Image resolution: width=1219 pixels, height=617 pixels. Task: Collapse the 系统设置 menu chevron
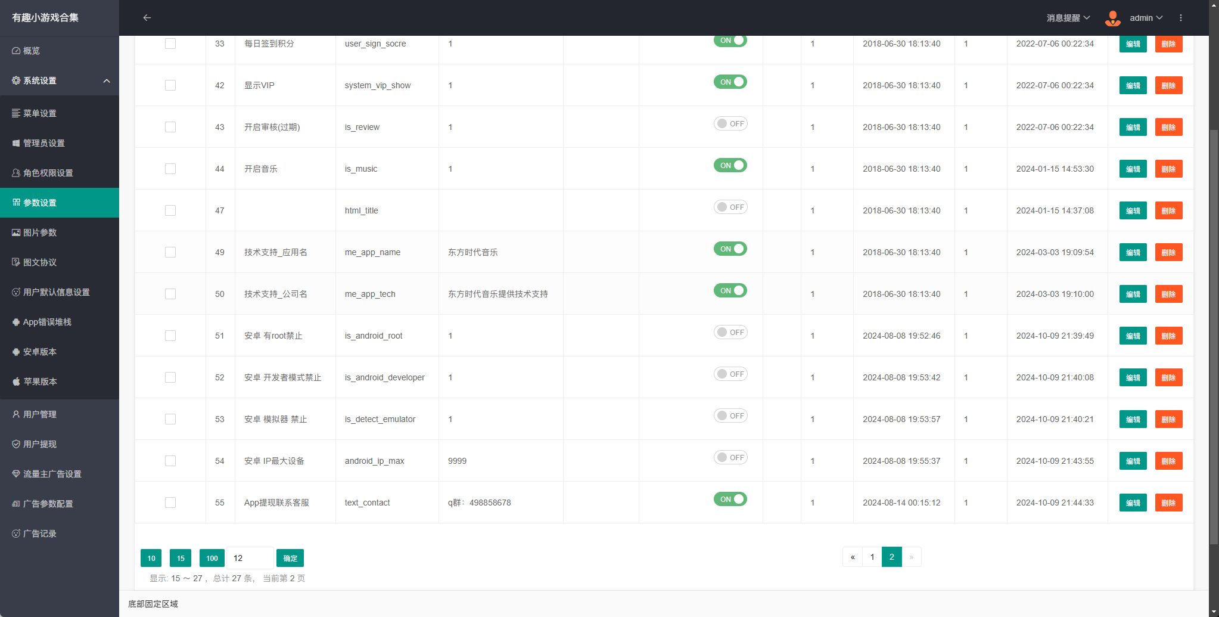[107, 80]
